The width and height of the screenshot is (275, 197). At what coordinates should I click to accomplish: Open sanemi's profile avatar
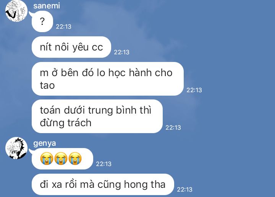tap(16, 11)
